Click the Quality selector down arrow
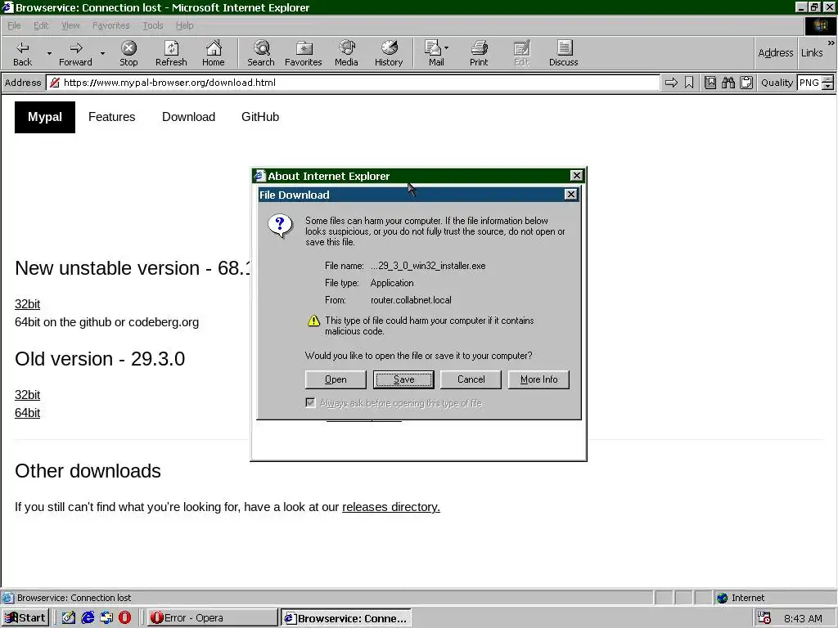Viewport: 838px width, 628px height. point(828,86)
